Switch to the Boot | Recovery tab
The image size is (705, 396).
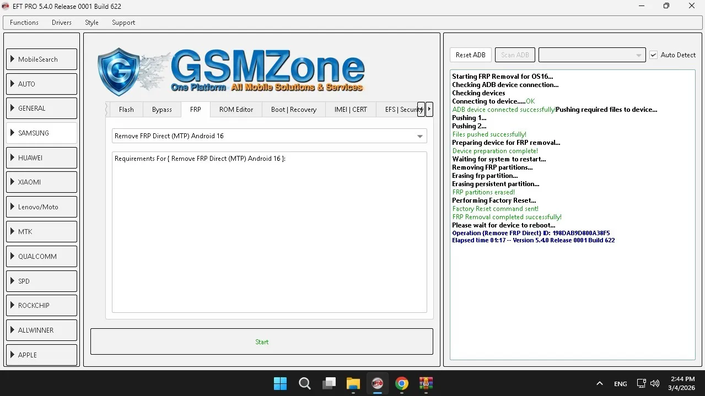(293, 110)
